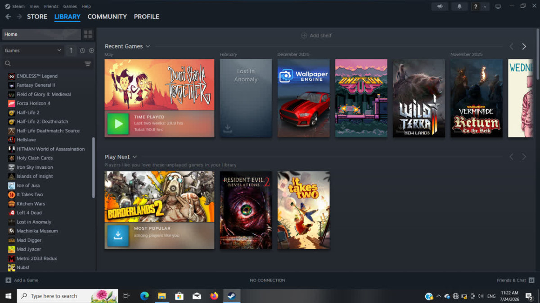Open Microsoft Edge from the taskbar
This screenshot has width=540, height=303.
tap(144, 296)
